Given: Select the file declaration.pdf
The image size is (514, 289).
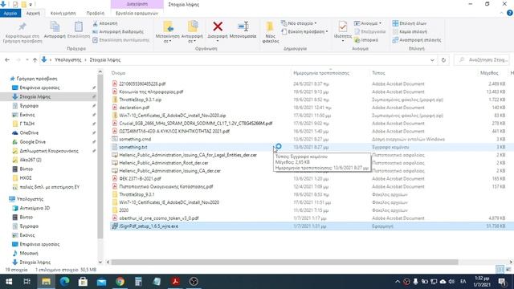Looking at the screenshot, I should click(x=134, y=108).
